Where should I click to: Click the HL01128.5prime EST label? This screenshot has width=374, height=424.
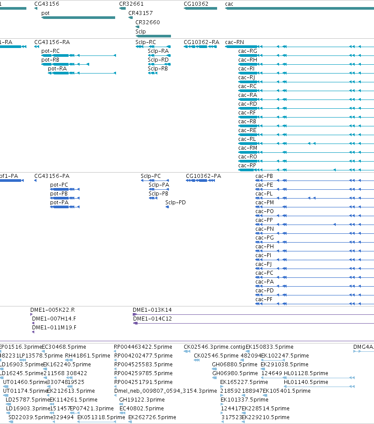[306, 373]
